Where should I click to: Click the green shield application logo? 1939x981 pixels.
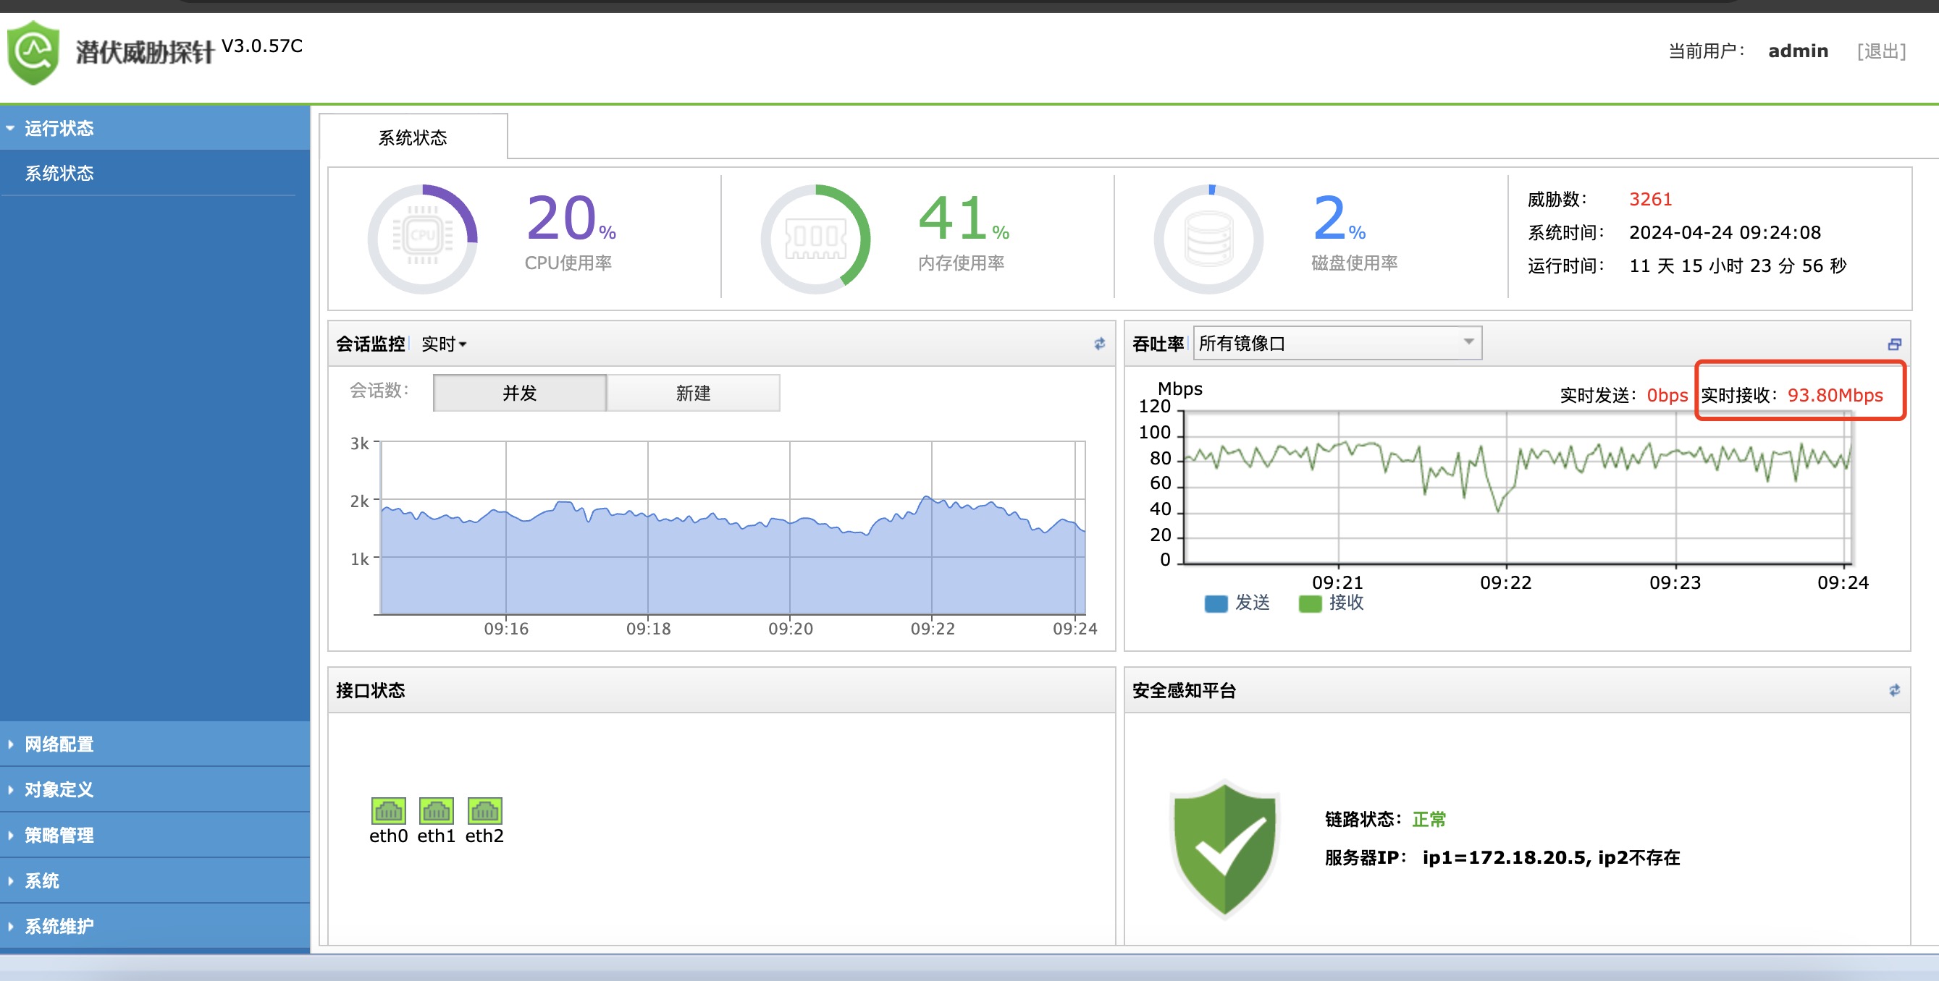tap(33, 53)
